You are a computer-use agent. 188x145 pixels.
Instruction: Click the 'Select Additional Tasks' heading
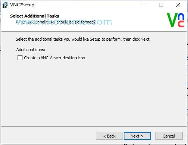[34, 16]
